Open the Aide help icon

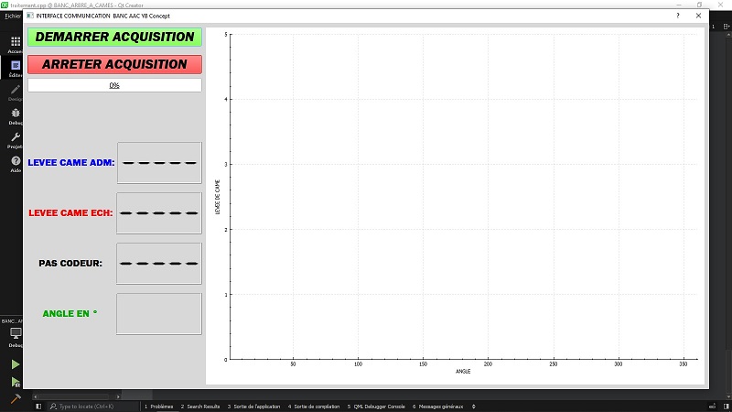click(15, 163)
